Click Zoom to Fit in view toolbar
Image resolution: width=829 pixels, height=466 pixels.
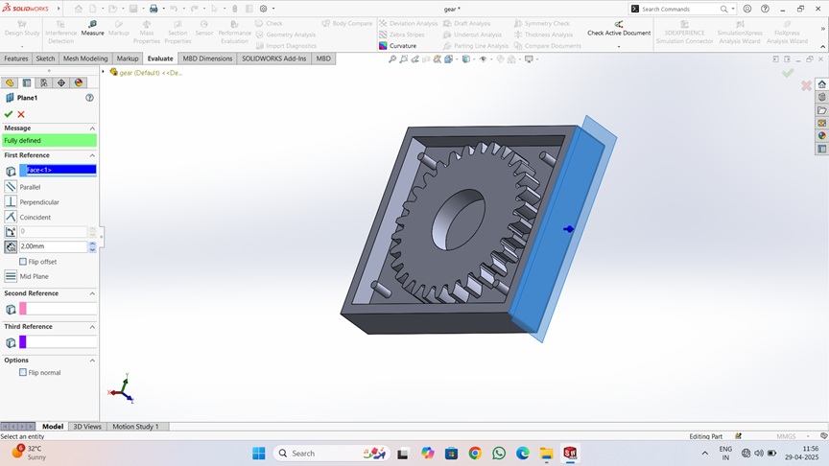pyautogui.click(x=392, y=59)
